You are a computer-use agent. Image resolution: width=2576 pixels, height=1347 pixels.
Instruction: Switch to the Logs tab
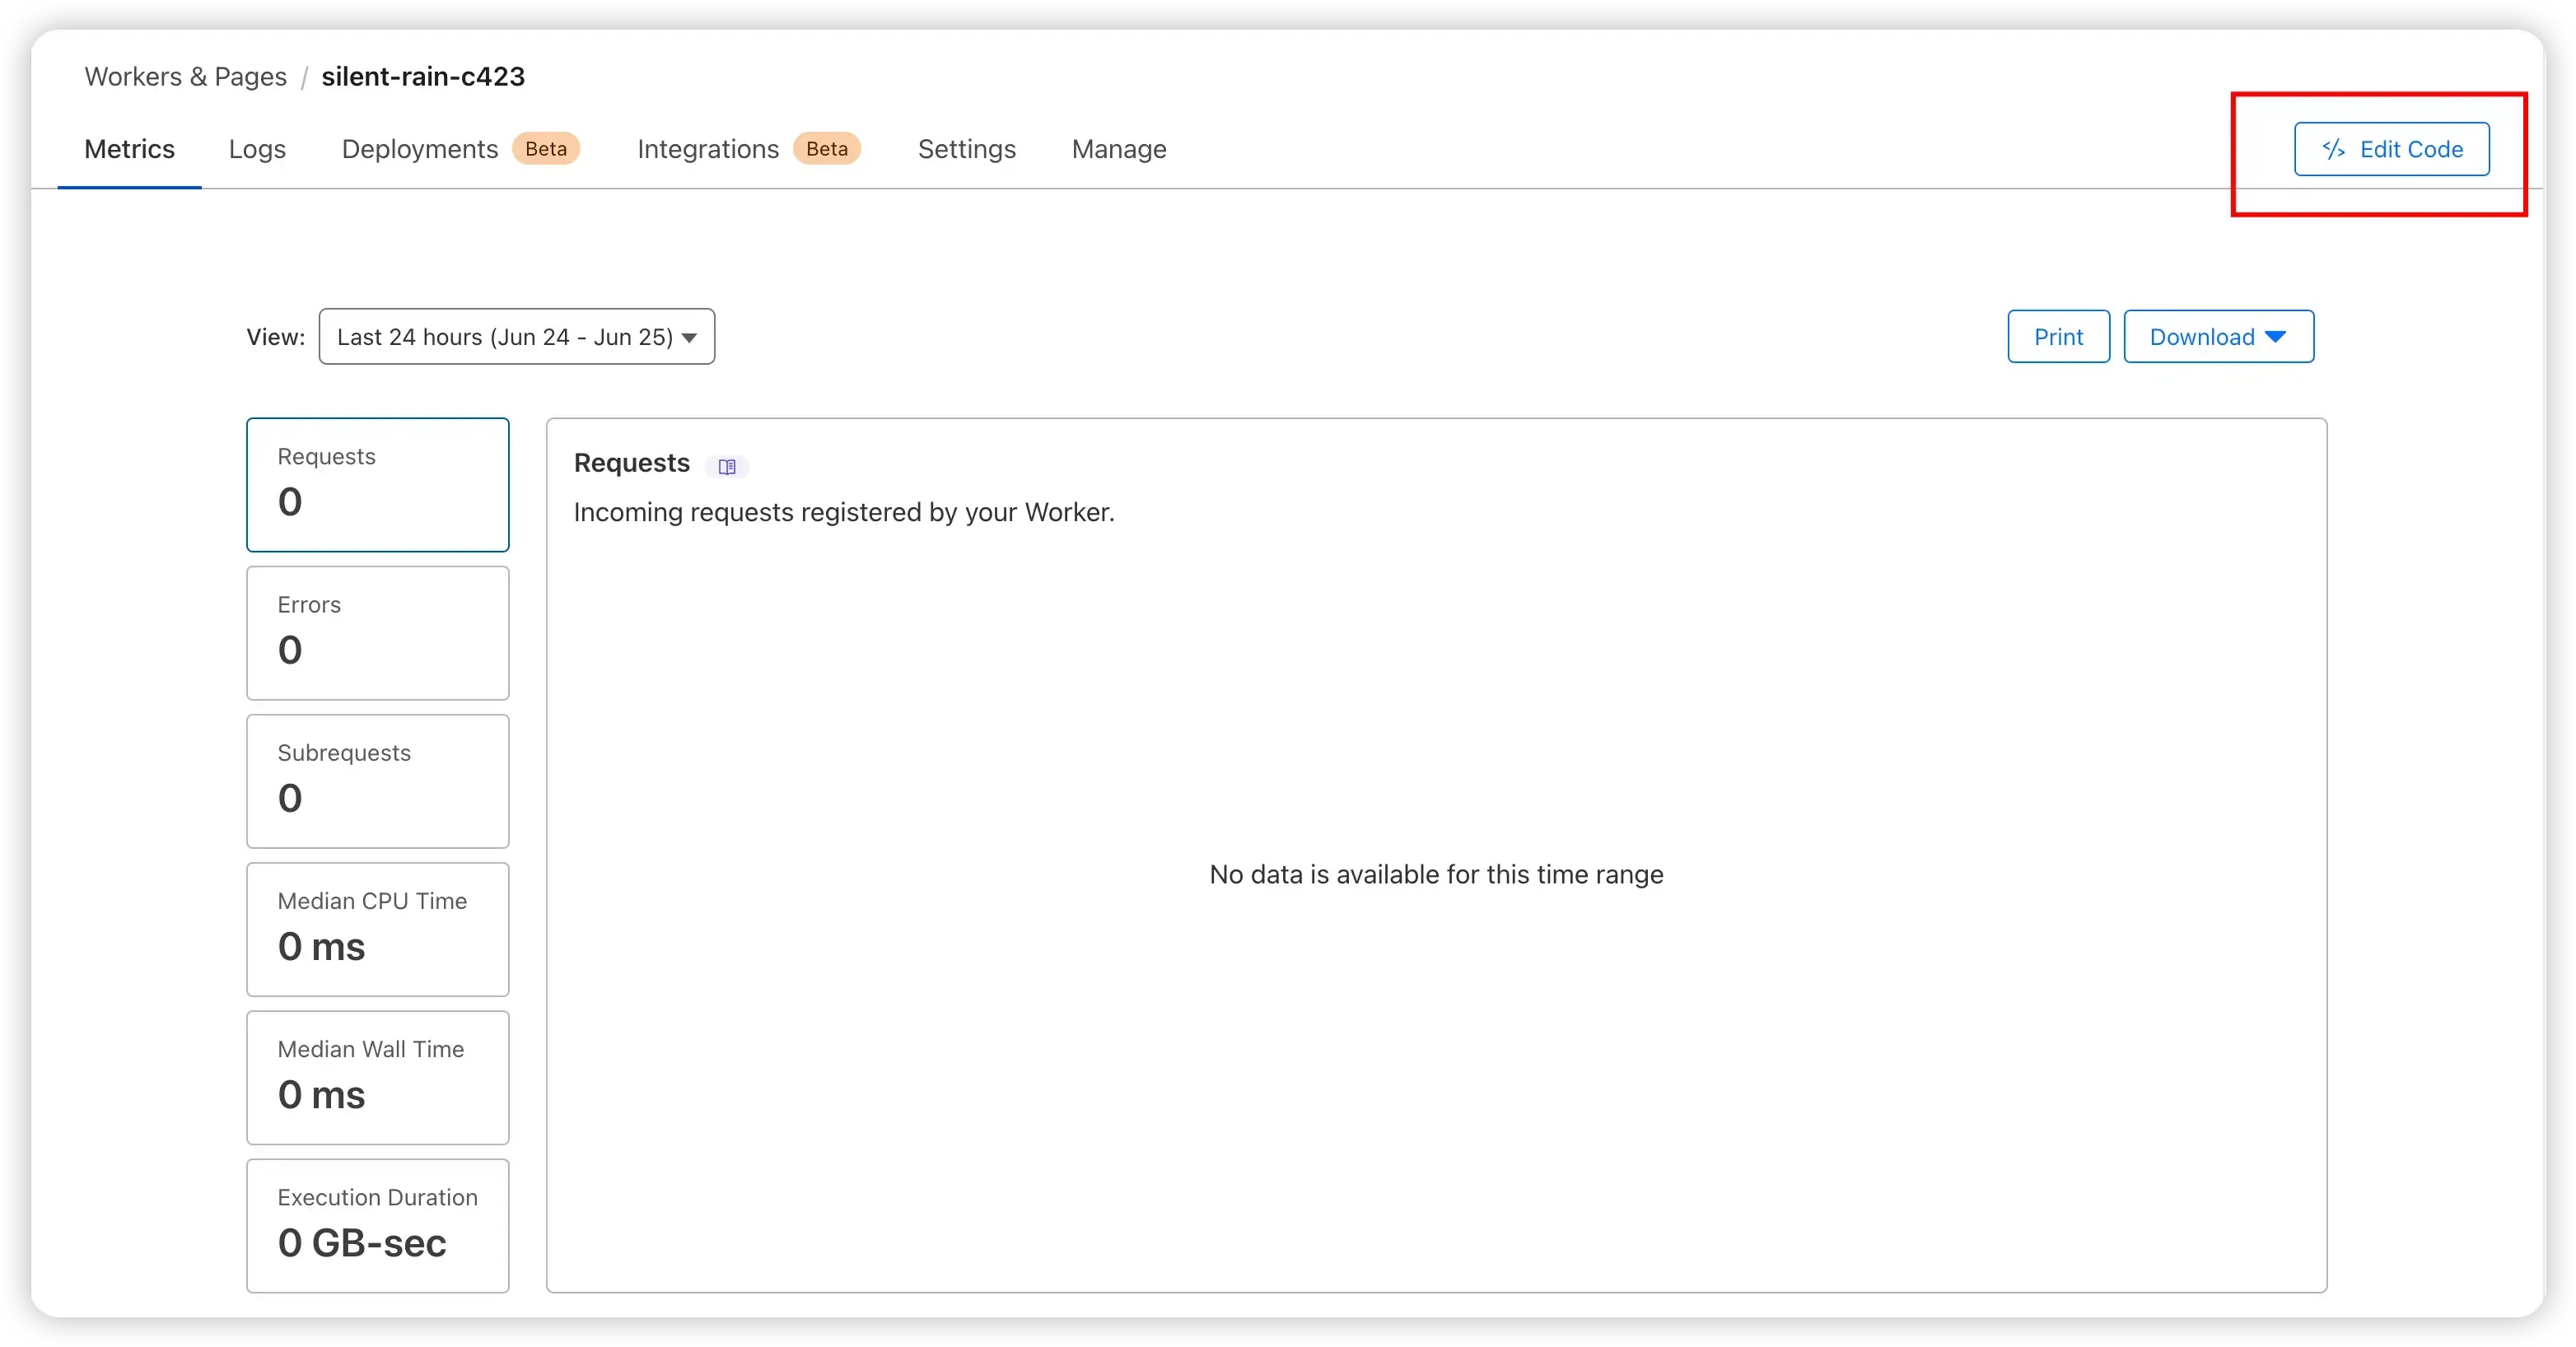coord(257,149)
